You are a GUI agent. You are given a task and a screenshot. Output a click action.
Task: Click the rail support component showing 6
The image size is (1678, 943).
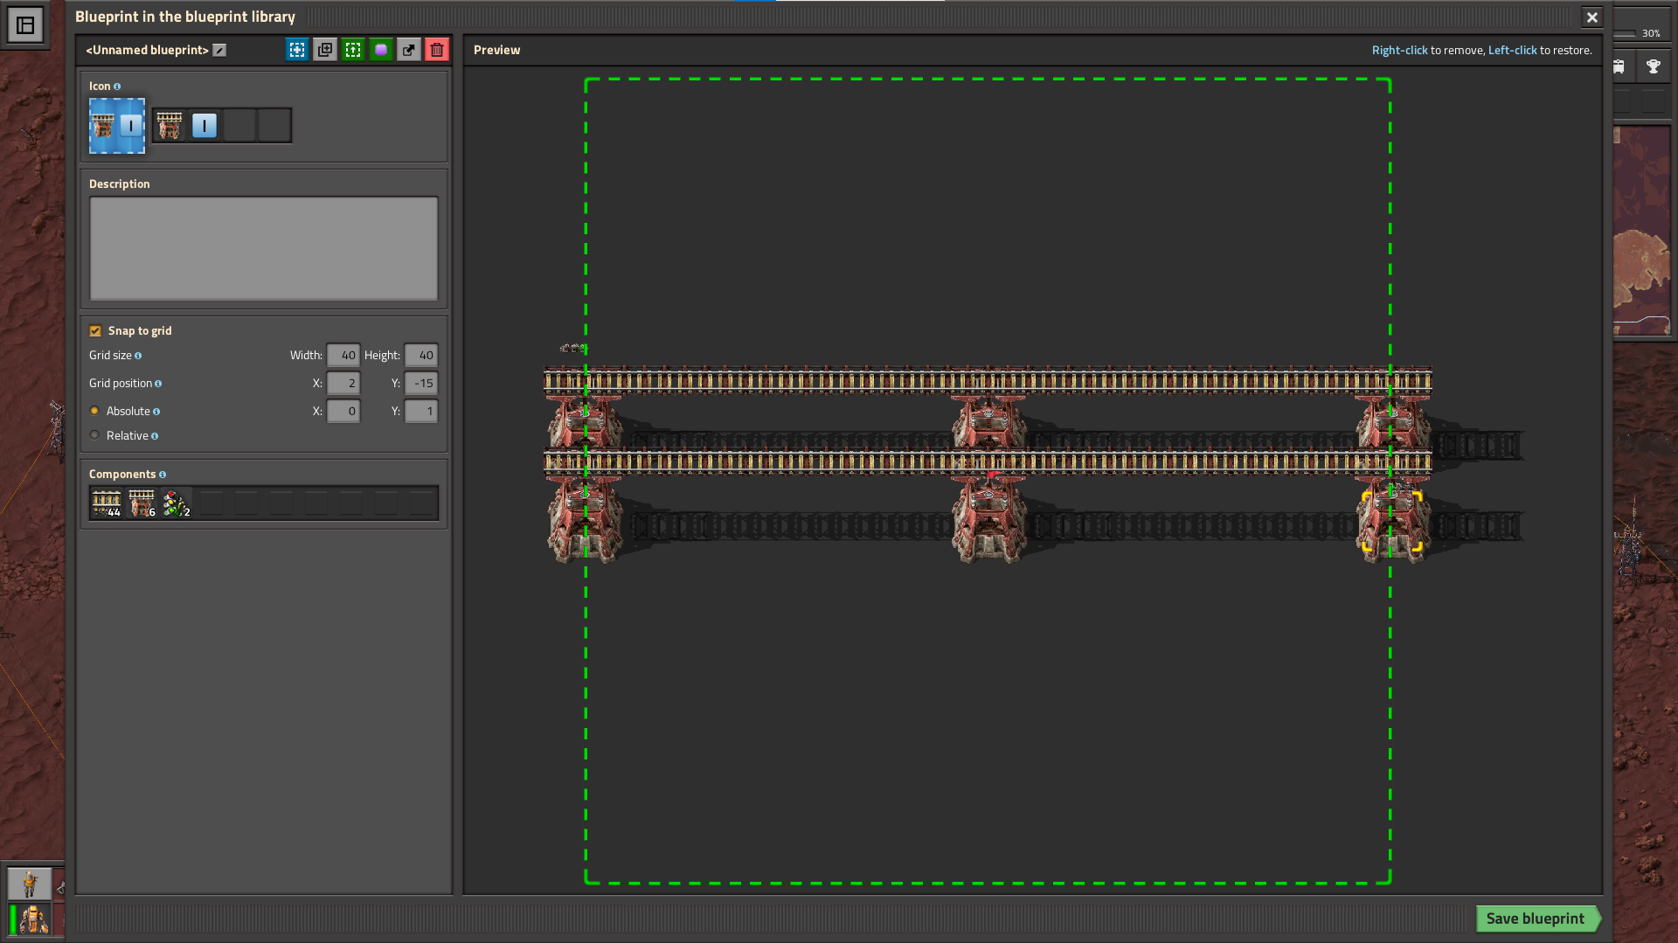[142, 503]
